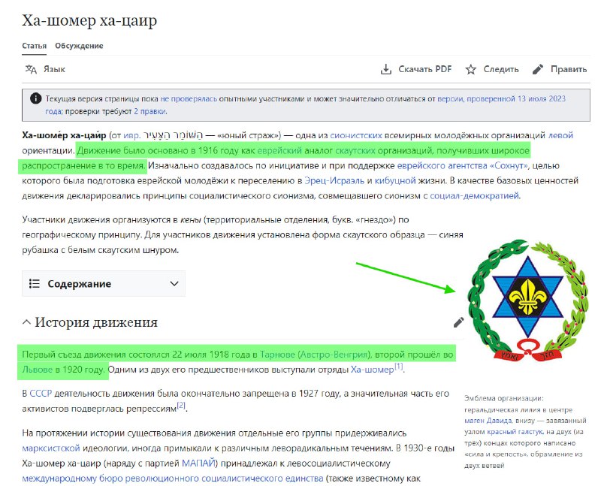Click the Следить button
This screenshot has height=486, width=601.
[x=492, y=69]
